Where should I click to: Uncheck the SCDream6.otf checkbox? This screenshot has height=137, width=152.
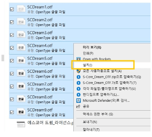[12, 74]
